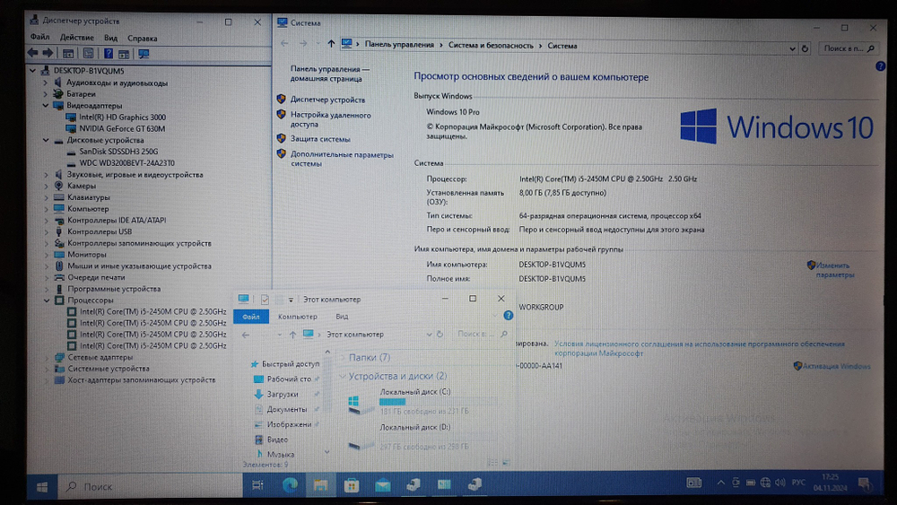Open Настройка удаленного доступа link
897x505 pixels.
coord(331,119)
